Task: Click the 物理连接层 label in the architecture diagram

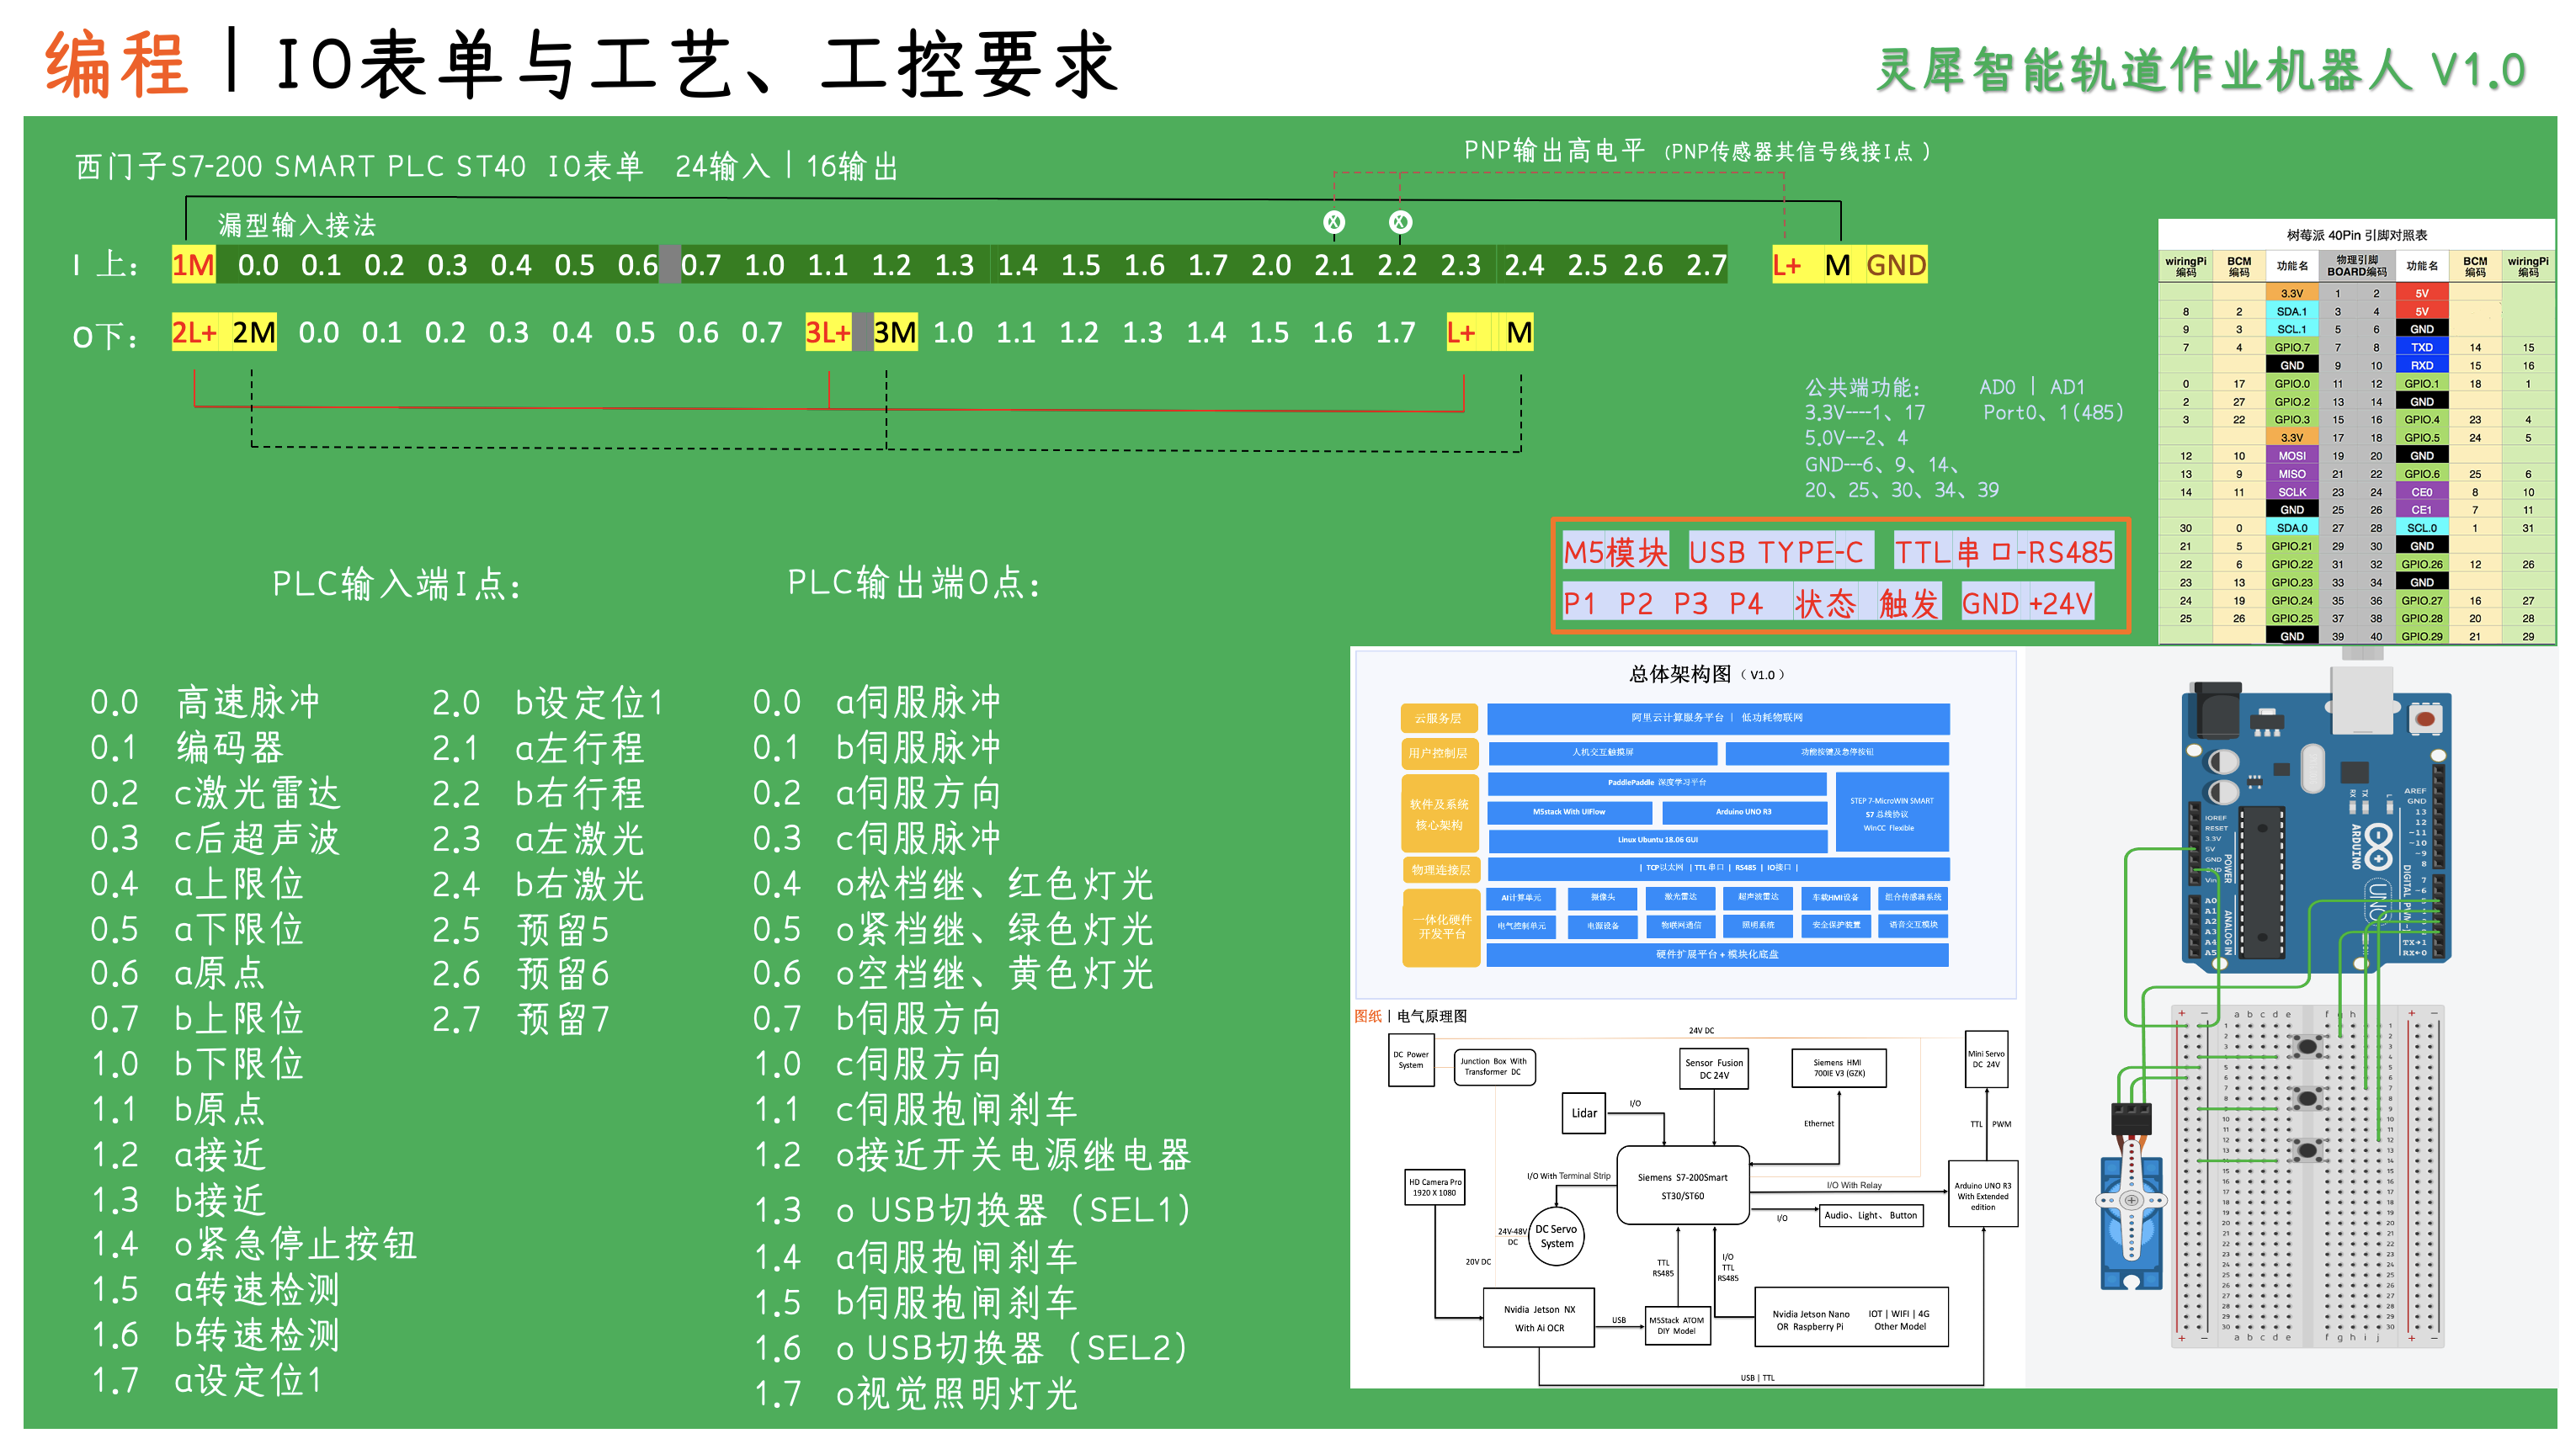Action: 1440,869
